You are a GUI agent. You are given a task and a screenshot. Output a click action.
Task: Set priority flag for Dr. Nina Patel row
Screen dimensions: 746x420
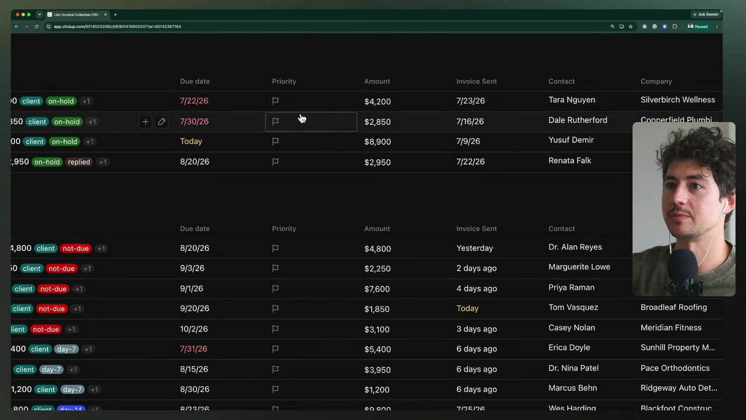[x=276, y=369]
